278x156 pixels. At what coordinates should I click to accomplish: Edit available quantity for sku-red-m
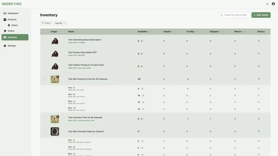[x=143, y=96]
